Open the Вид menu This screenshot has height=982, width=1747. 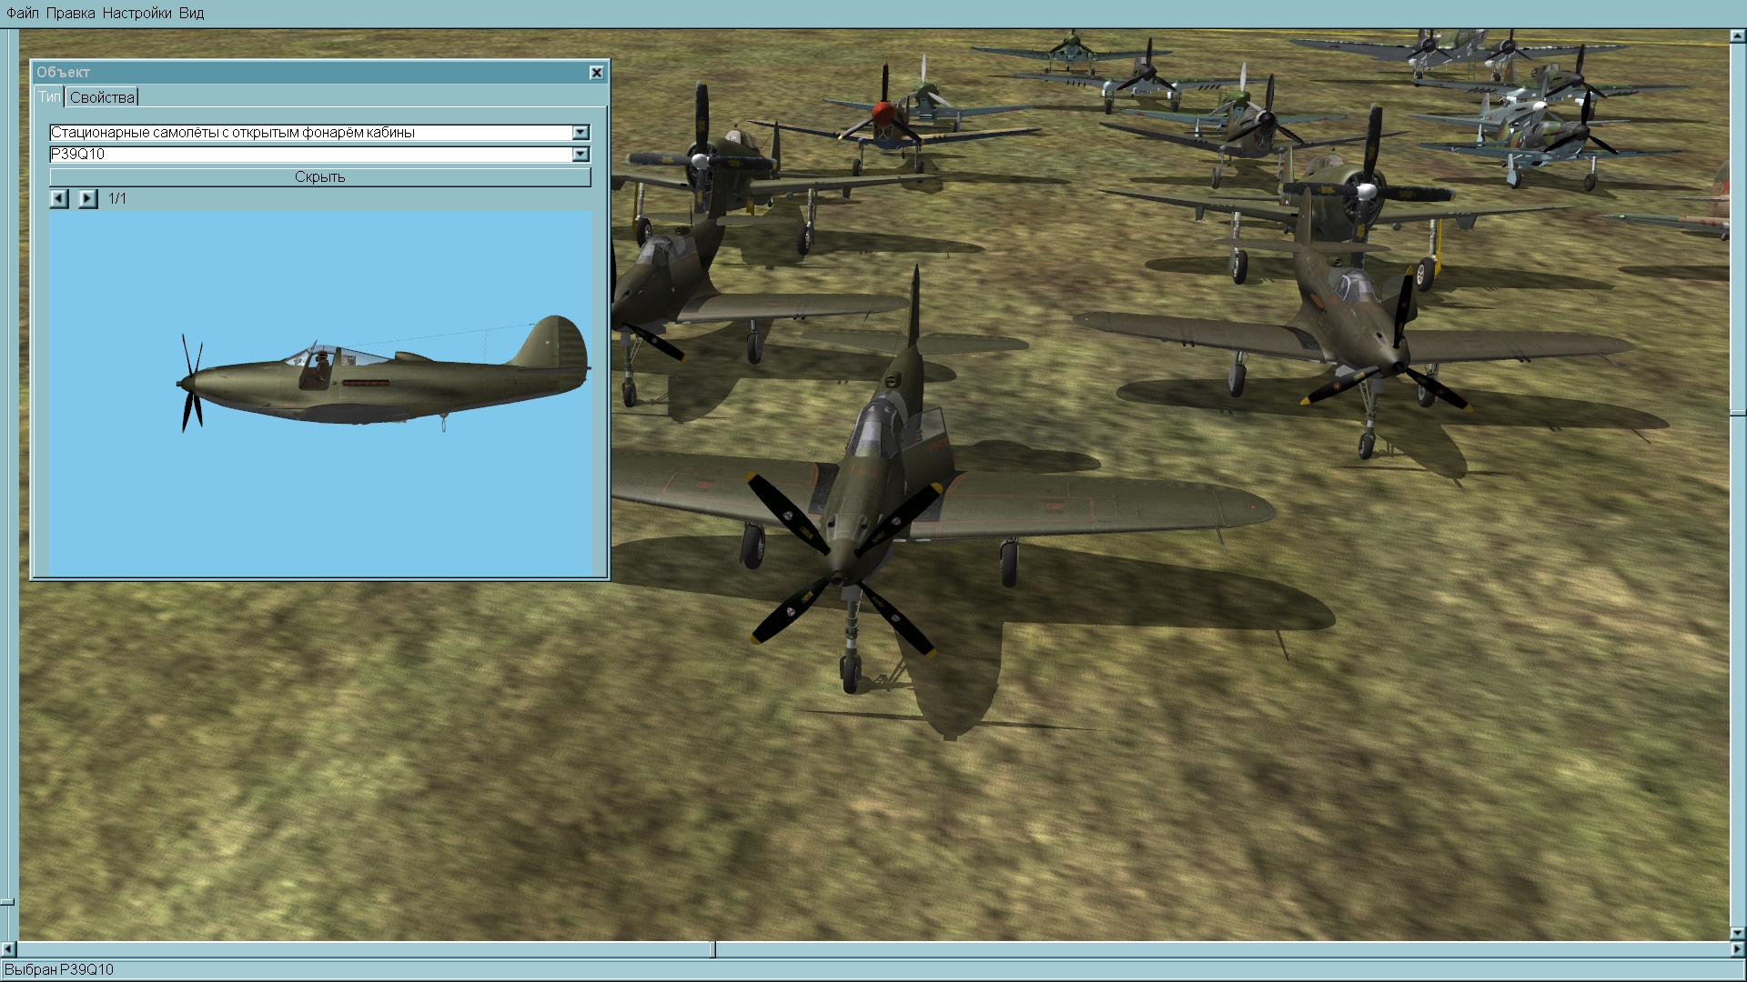[x=191, y=13]
